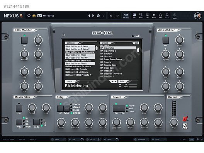
Task: Click the Melodica preset name in the top bar
Action: point(49,16)
